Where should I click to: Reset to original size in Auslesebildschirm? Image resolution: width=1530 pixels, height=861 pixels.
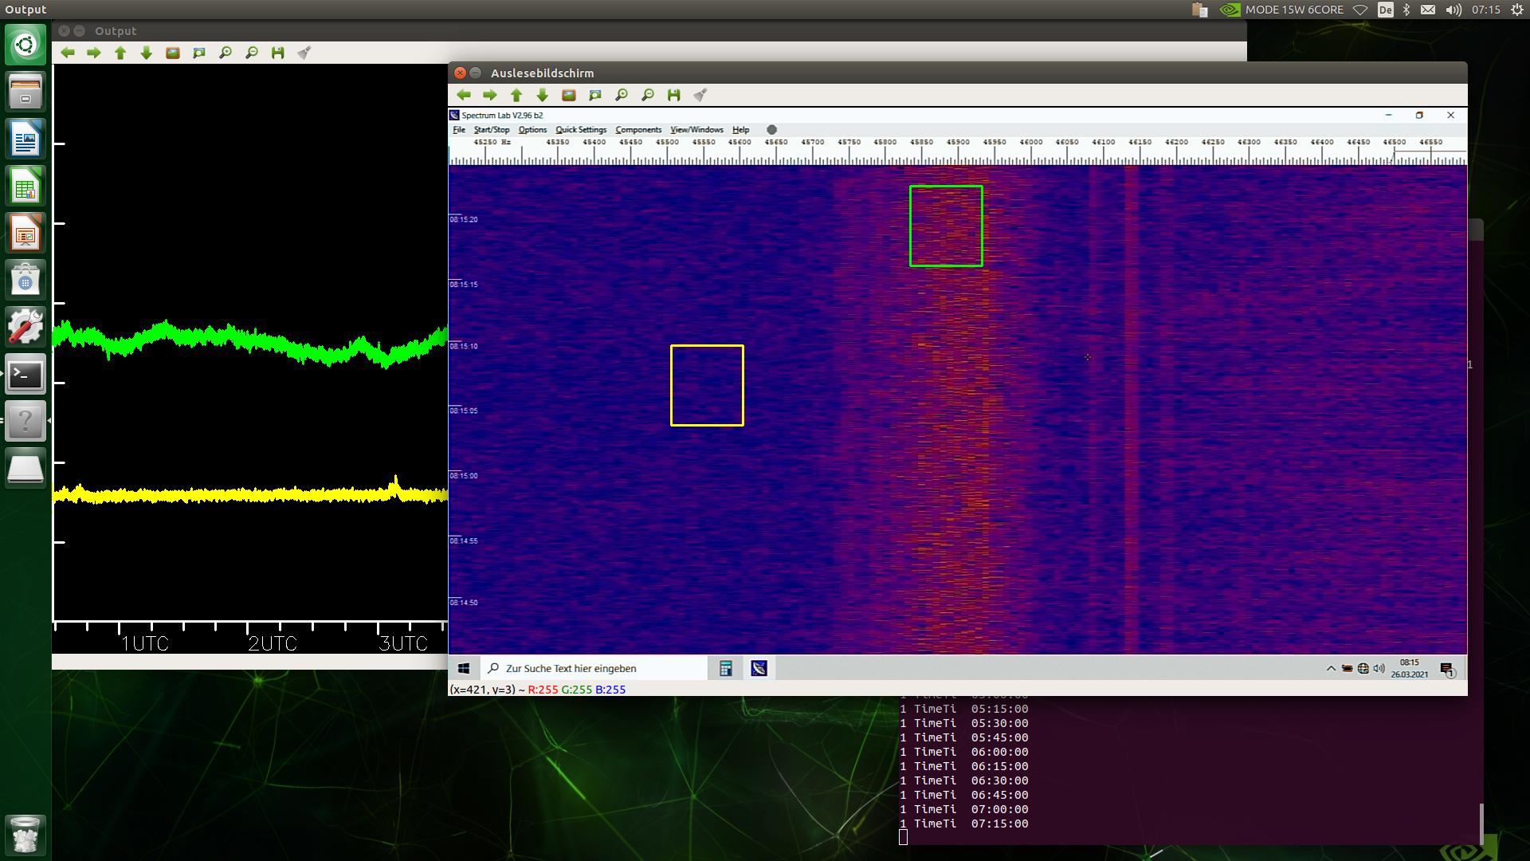pyautogui.click(x=569, y=95)
